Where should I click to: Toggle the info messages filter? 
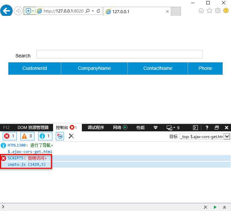[45, 136]
